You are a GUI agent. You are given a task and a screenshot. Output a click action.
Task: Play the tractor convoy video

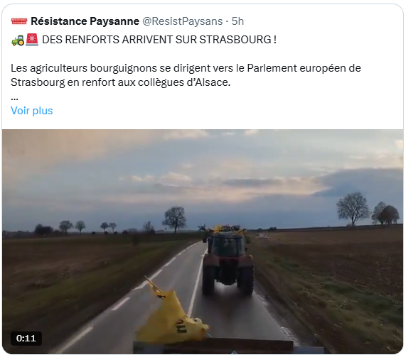203,241
